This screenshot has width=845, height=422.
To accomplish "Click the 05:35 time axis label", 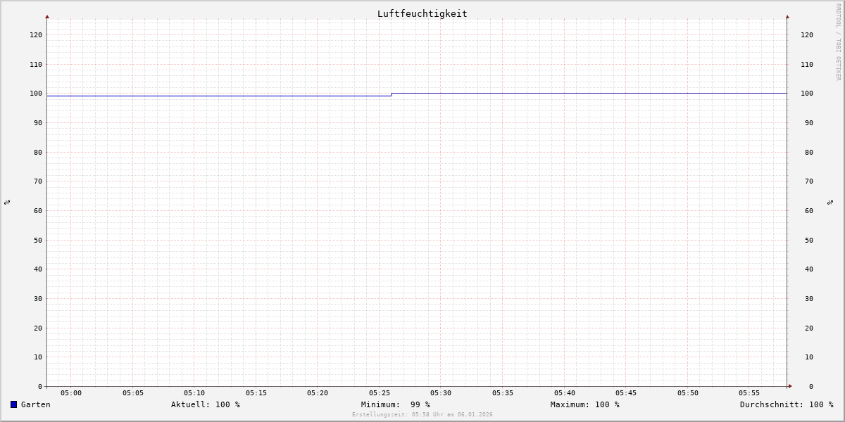I will click(x=503, y=392).
